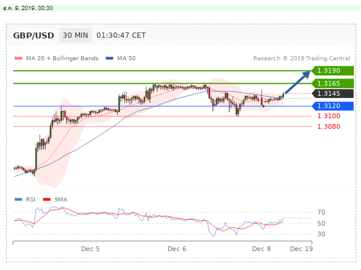Click the RSI 70 level label
Image resolution: width=361 pixels, height=270 pixels.
321,212
